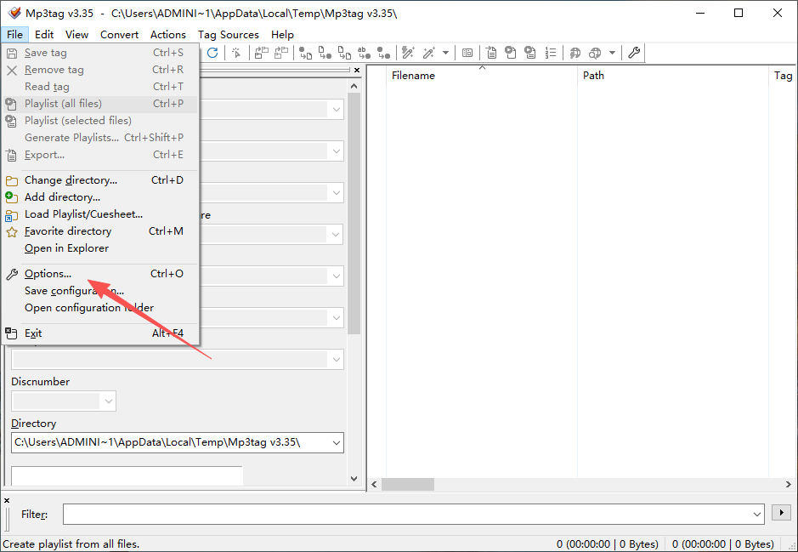Choose Add directory... in the File menu
This screenshot has width=798, height=552.
click(99, 197)
